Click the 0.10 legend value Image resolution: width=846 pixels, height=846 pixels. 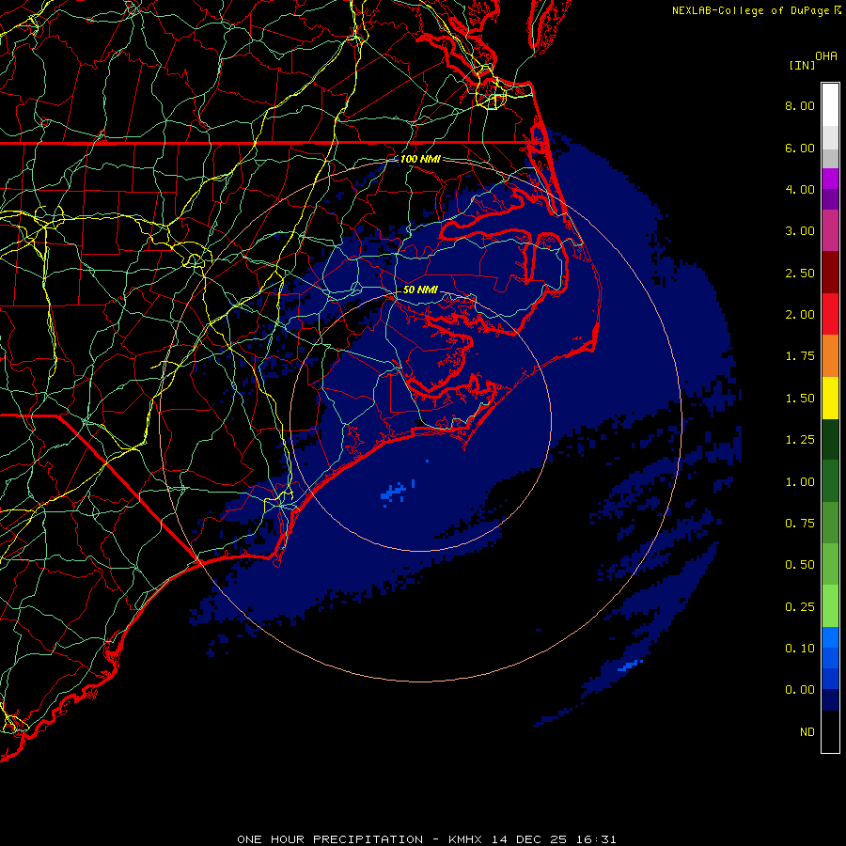click(x=800, y=649)
